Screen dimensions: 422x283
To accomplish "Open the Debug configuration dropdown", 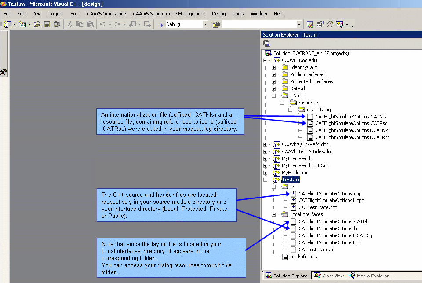I will [205, 24].
